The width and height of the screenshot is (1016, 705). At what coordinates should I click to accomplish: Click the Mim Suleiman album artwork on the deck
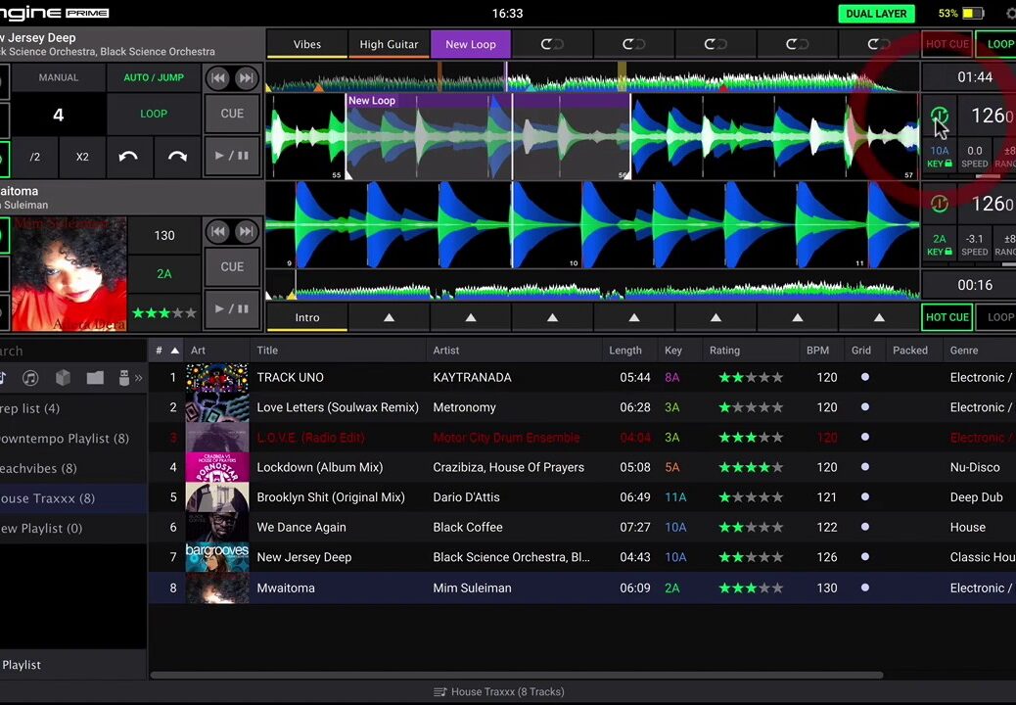[69, 274]
